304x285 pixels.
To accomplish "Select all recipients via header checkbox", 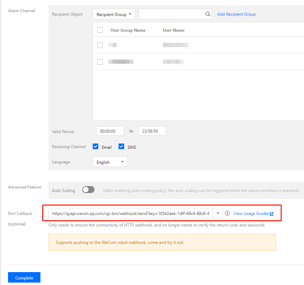I will pos(100,30).
